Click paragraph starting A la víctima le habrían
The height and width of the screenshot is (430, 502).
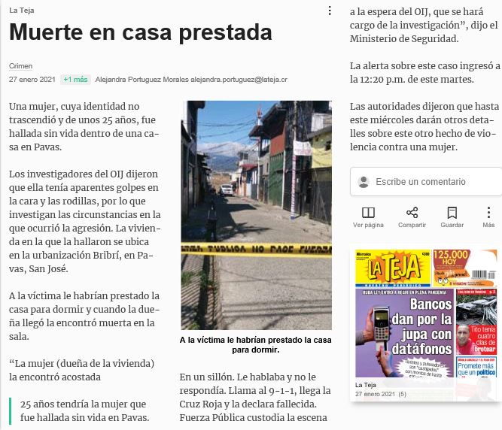tap(84, 316)
